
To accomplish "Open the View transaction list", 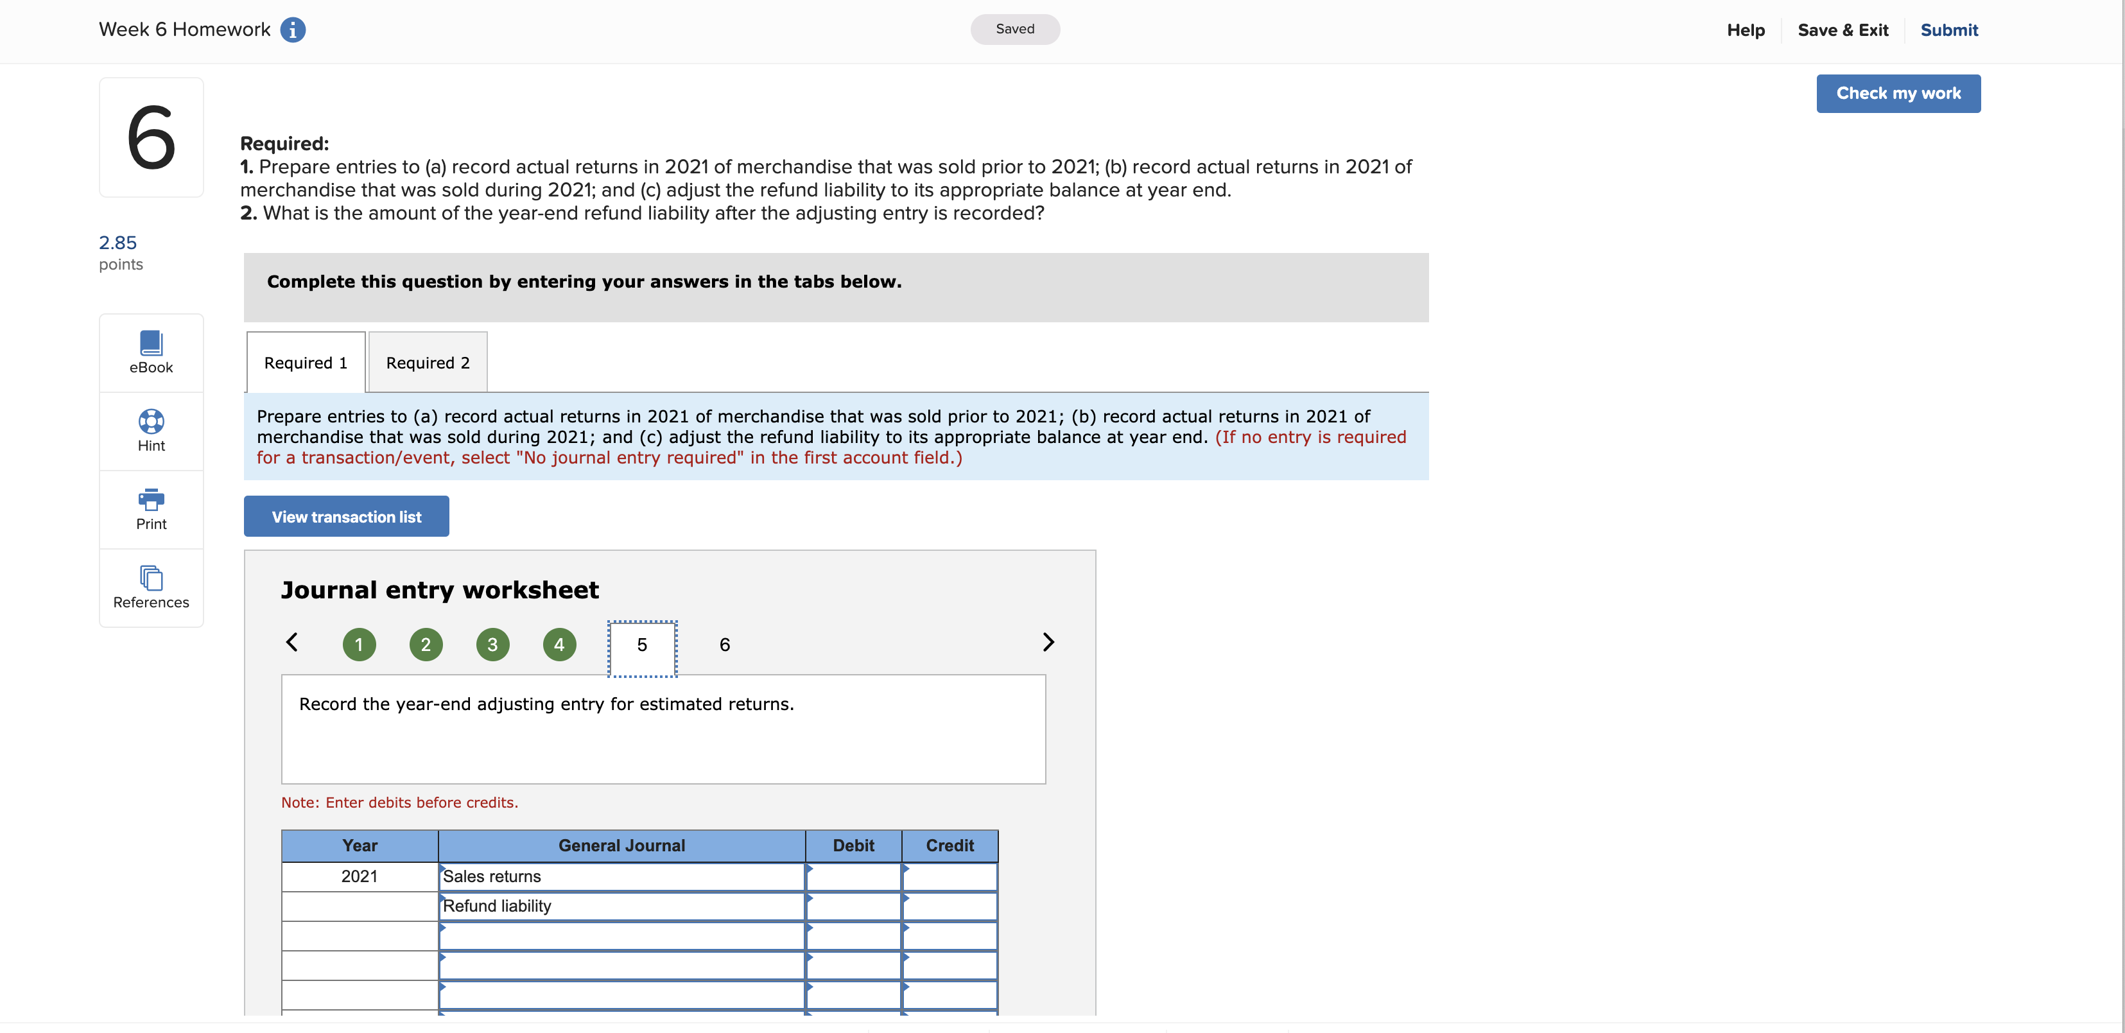I will (345, 516).
